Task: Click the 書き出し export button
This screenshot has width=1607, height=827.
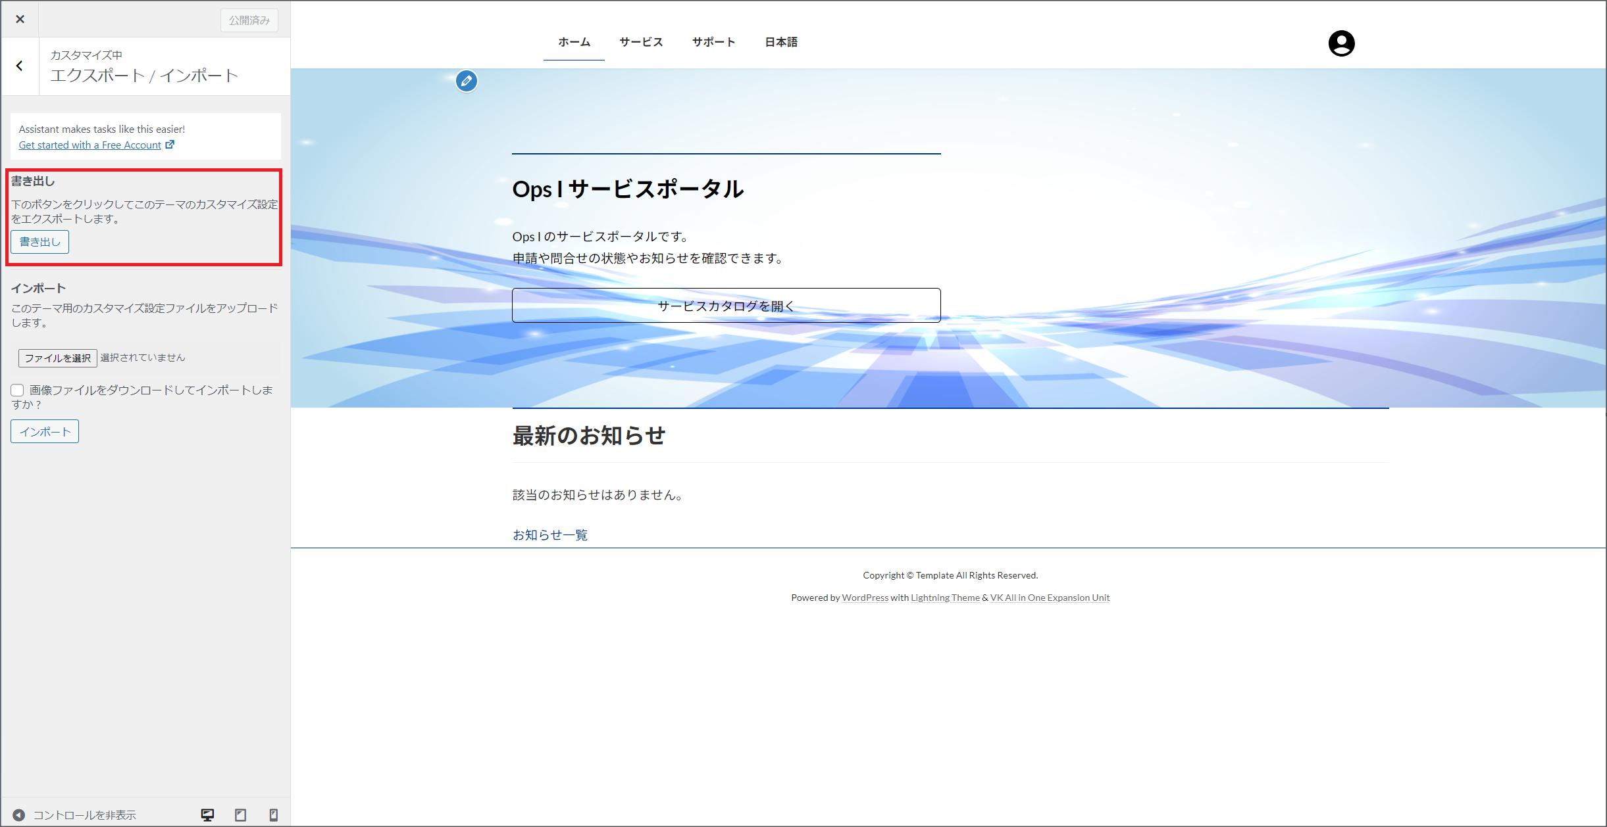Action: pos(39,242)
